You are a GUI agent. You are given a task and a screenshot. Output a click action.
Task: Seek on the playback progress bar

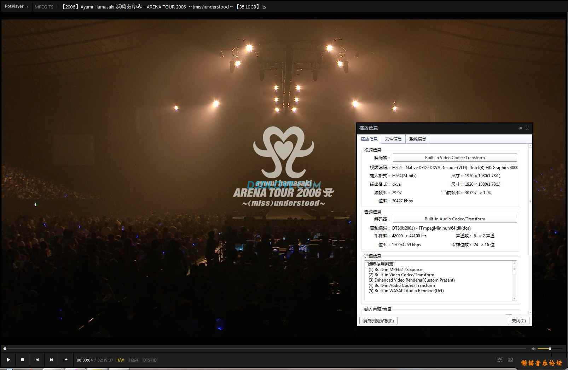(x=265, y=349)
